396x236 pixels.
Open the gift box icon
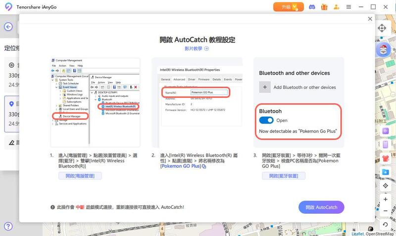coord(324,7)
